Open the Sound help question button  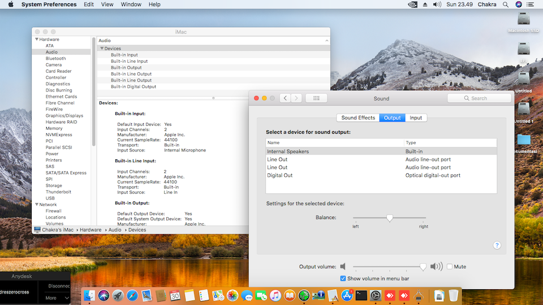point(497,245)
